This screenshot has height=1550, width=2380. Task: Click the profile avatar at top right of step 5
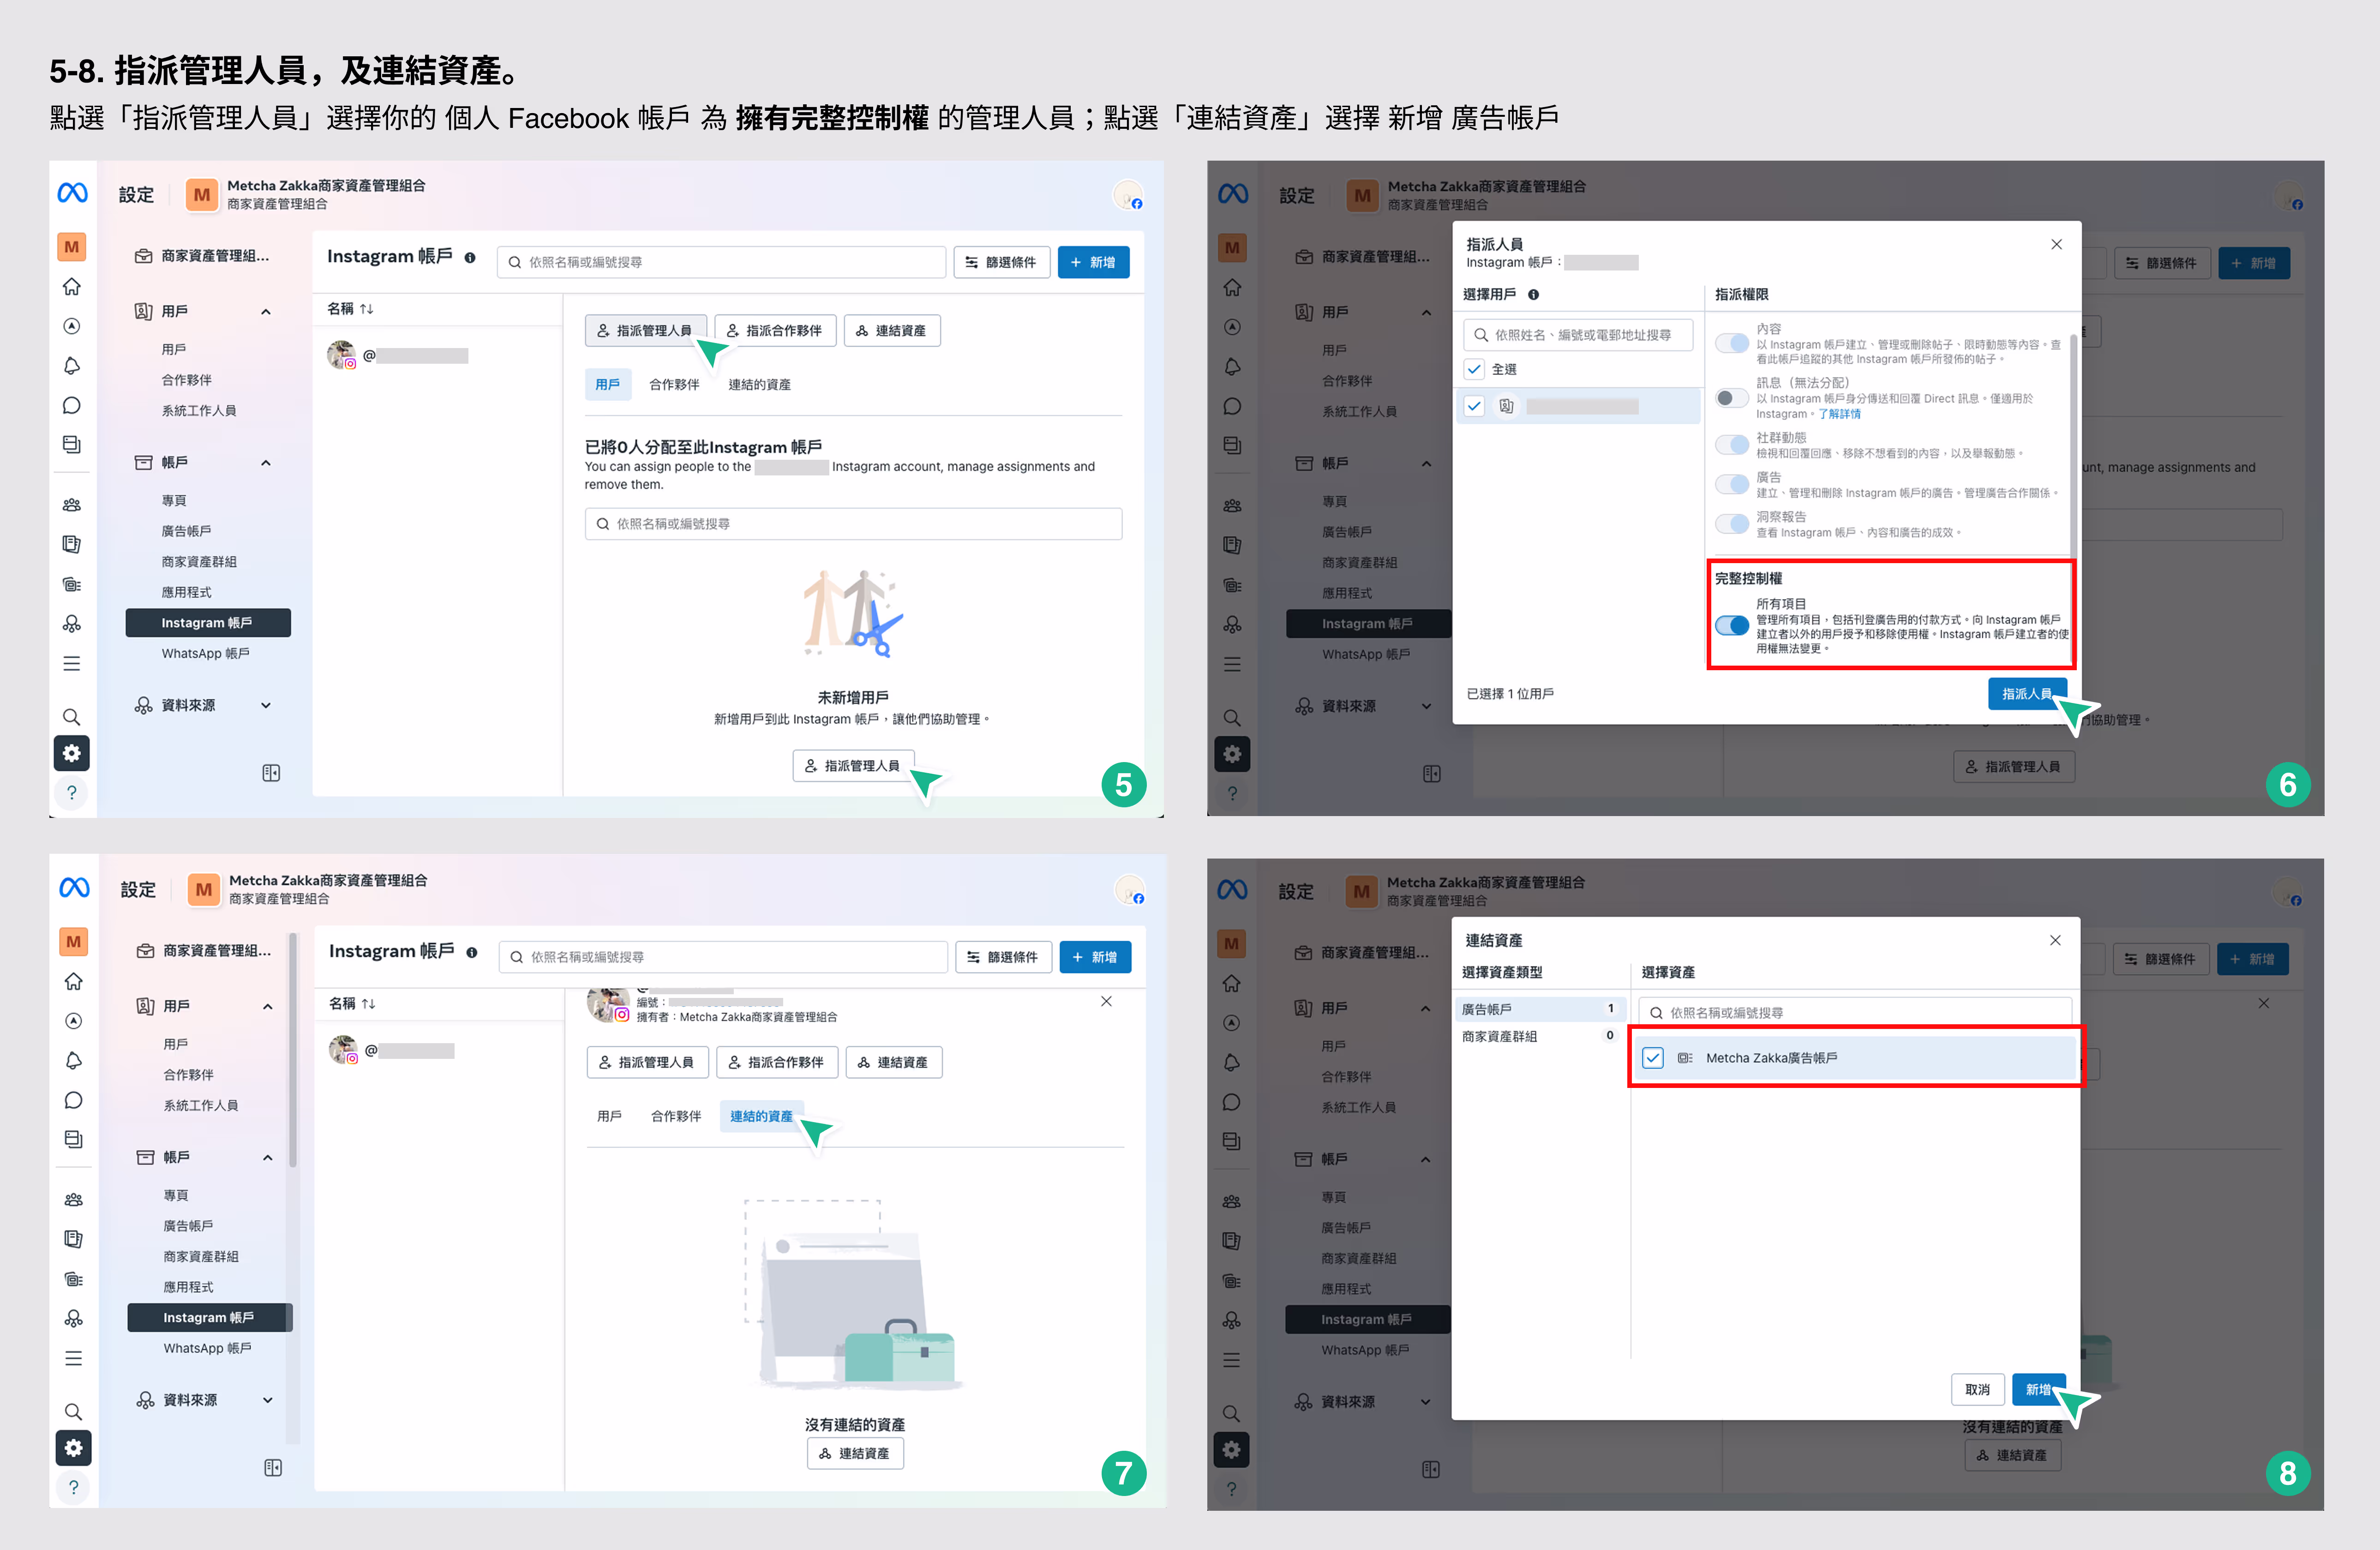tap(1128, 195)
